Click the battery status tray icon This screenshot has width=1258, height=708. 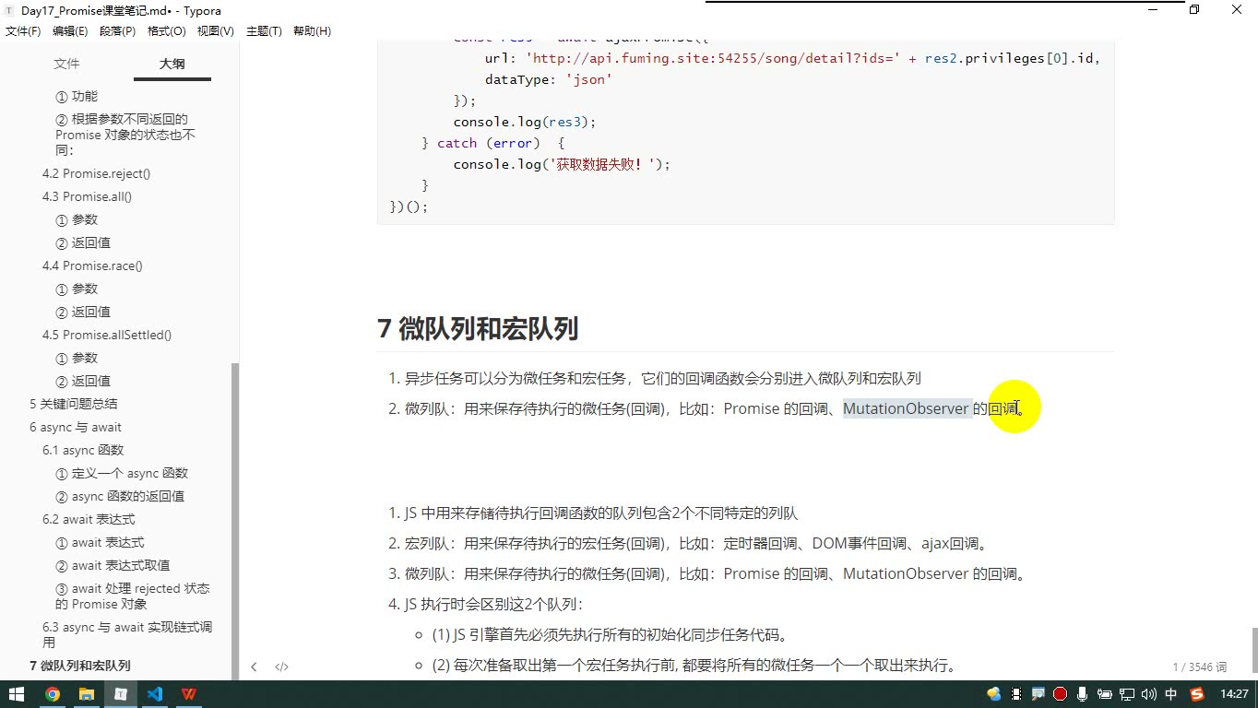(x=1104, y=694)
